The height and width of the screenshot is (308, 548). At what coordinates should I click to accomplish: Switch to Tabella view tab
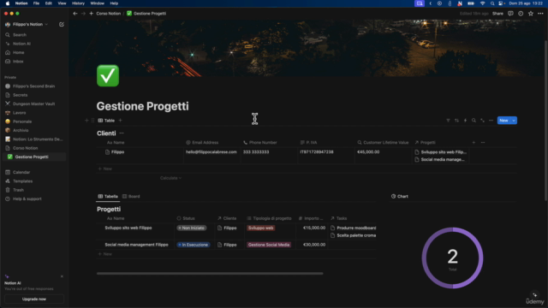tap(108, 196)
